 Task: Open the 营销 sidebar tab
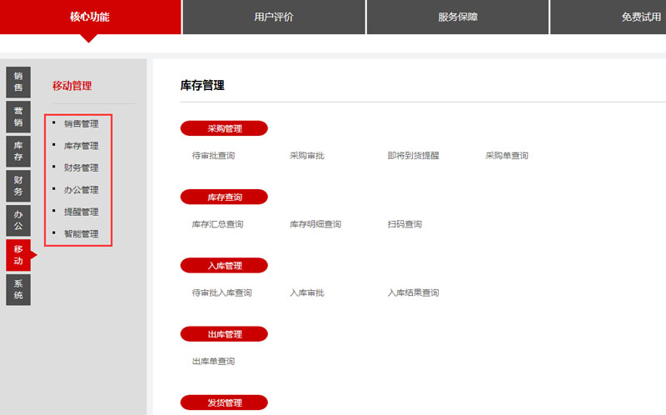coord(18,117)
